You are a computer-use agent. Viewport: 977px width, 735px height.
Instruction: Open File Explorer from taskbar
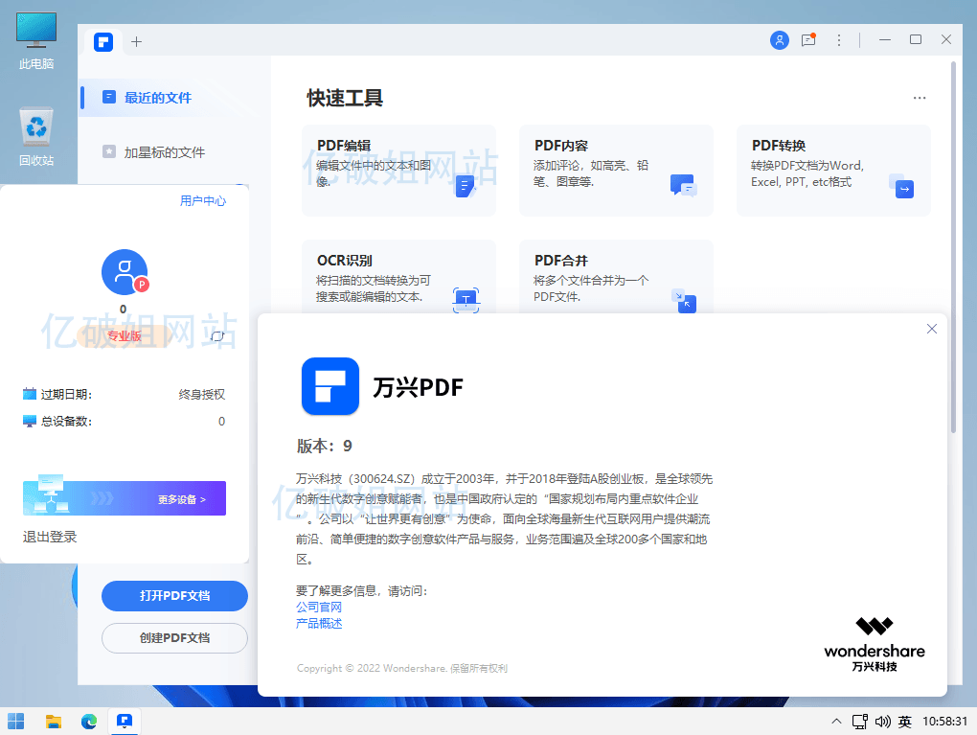[x=54, y=722]
